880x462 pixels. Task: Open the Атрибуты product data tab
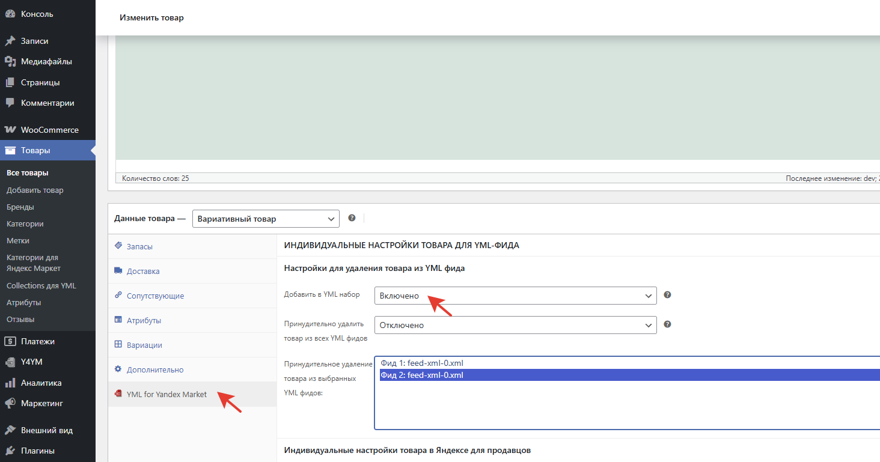[144, 321]
